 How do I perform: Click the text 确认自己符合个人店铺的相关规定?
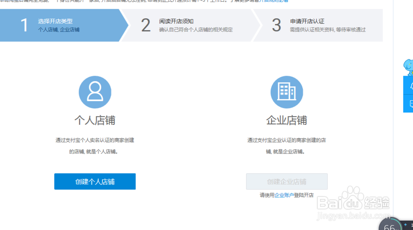tap(196, 30)
